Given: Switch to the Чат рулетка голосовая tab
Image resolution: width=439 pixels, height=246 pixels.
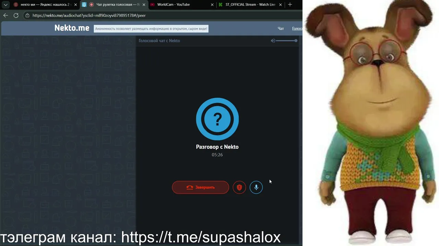Looking at the screenshot, I should (x=114, y=5).
